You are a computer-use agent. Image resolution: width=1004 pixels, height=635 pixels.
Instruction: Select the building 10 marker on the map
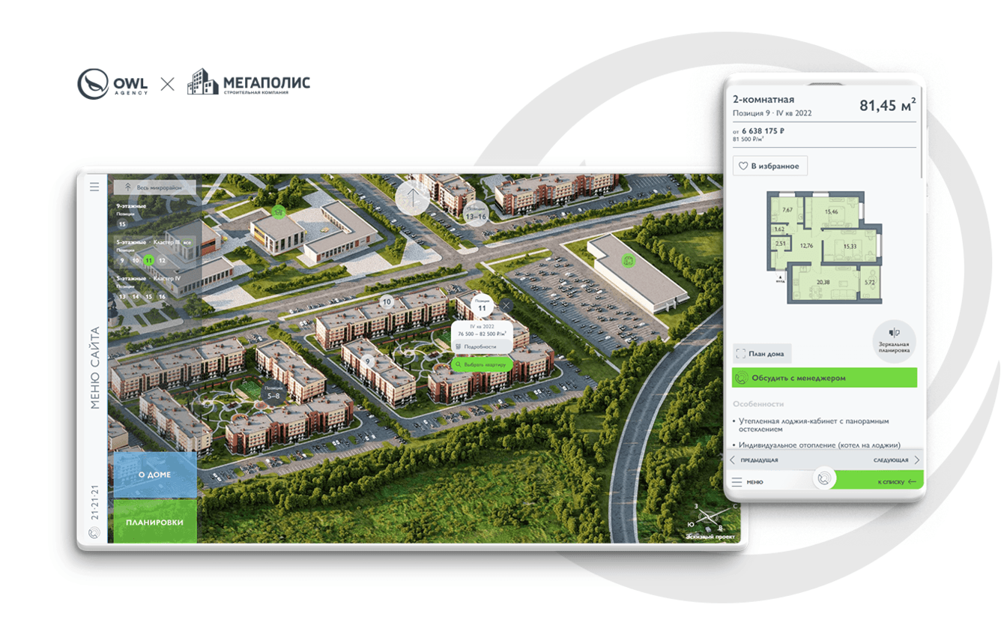click(387, 302)
